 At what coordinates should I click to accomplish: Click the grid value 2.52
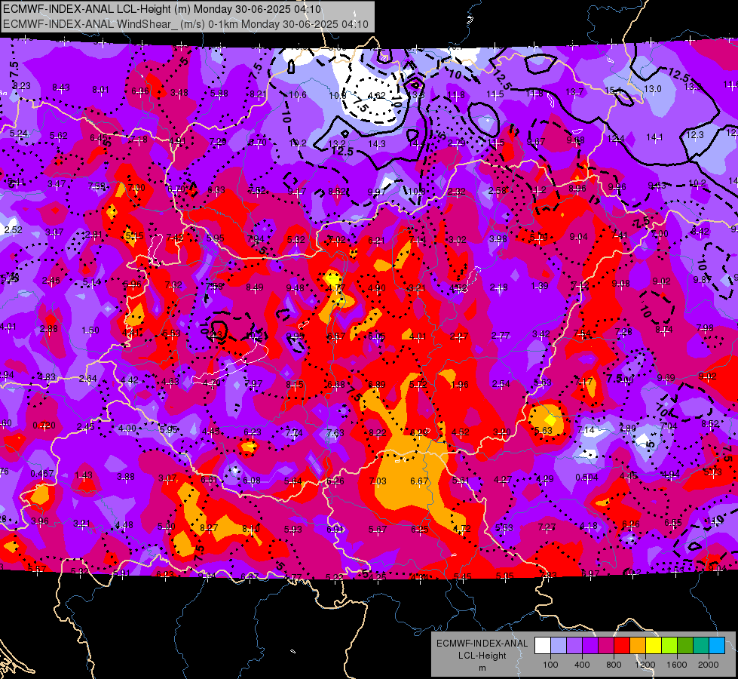13,230
